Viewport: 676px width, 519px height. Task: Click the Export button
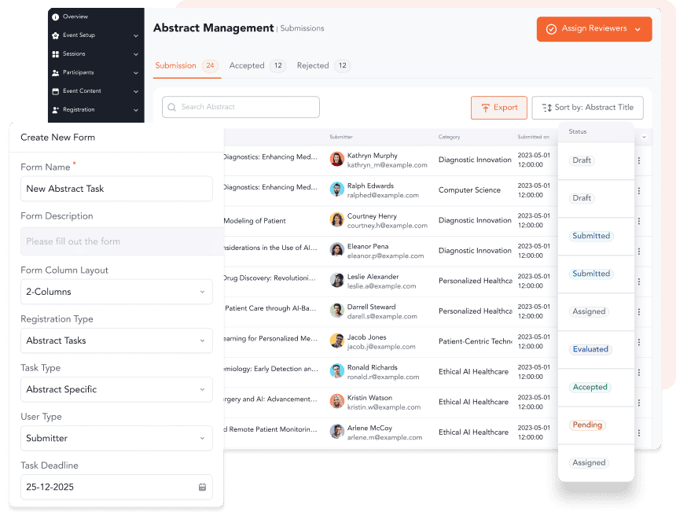[x=498, y=108]
